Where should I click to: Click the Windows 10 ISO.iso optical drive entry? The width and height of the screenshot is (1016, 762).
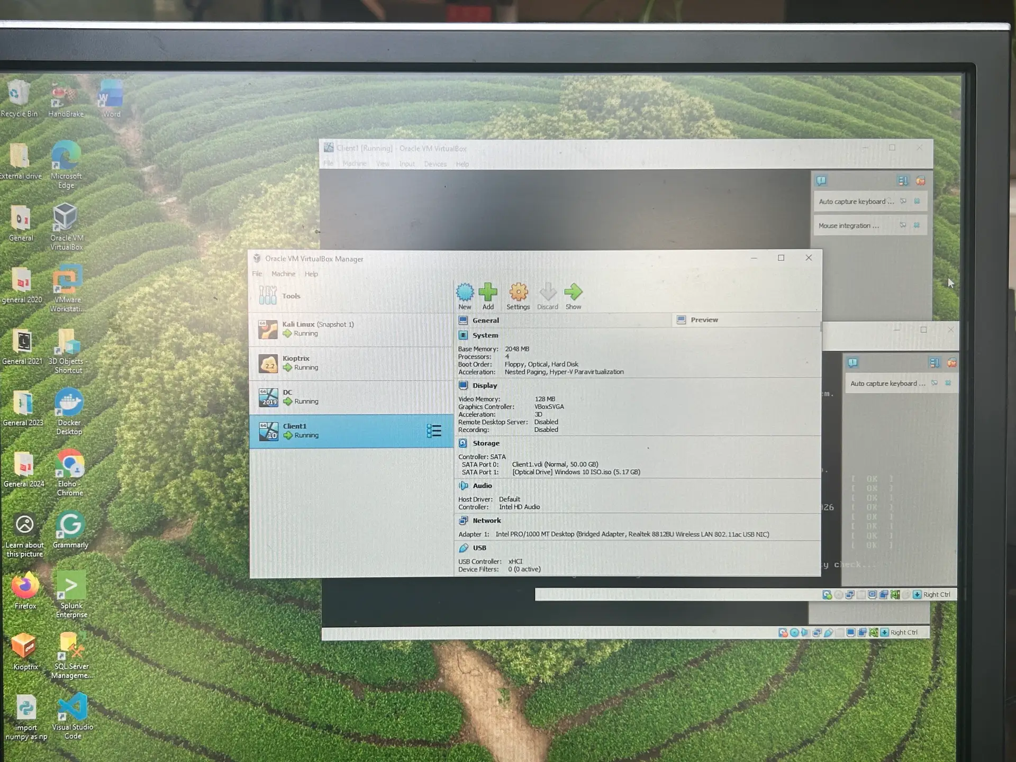click(576, 472)
